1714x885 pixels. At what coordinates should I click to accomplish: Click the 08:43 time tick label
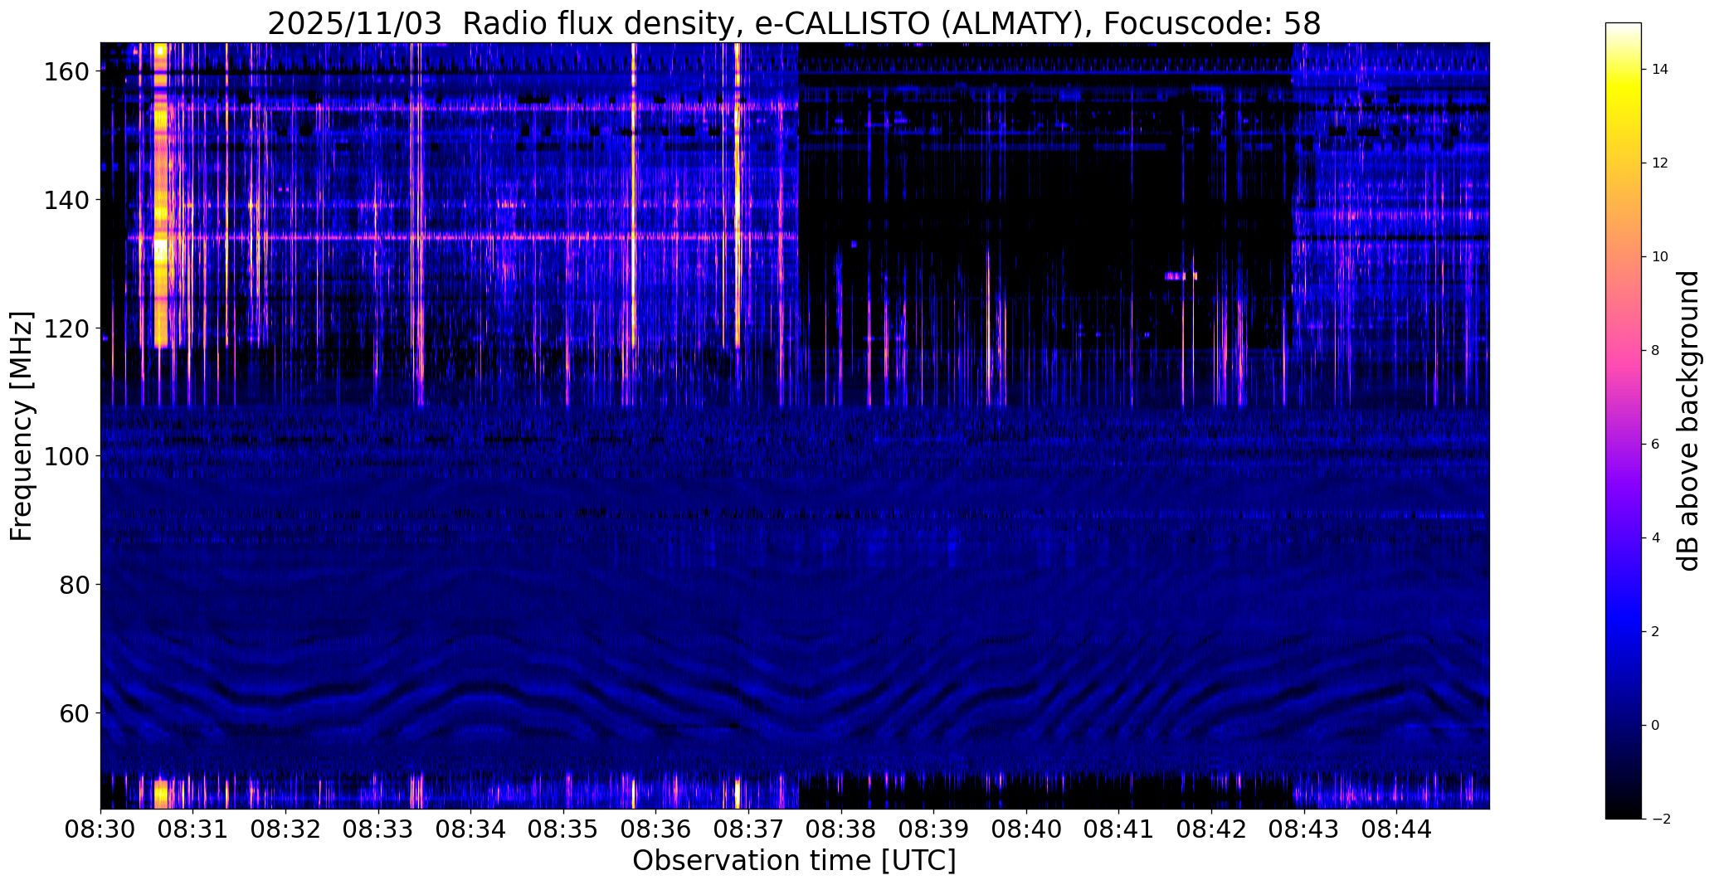tap(1304, 829)
